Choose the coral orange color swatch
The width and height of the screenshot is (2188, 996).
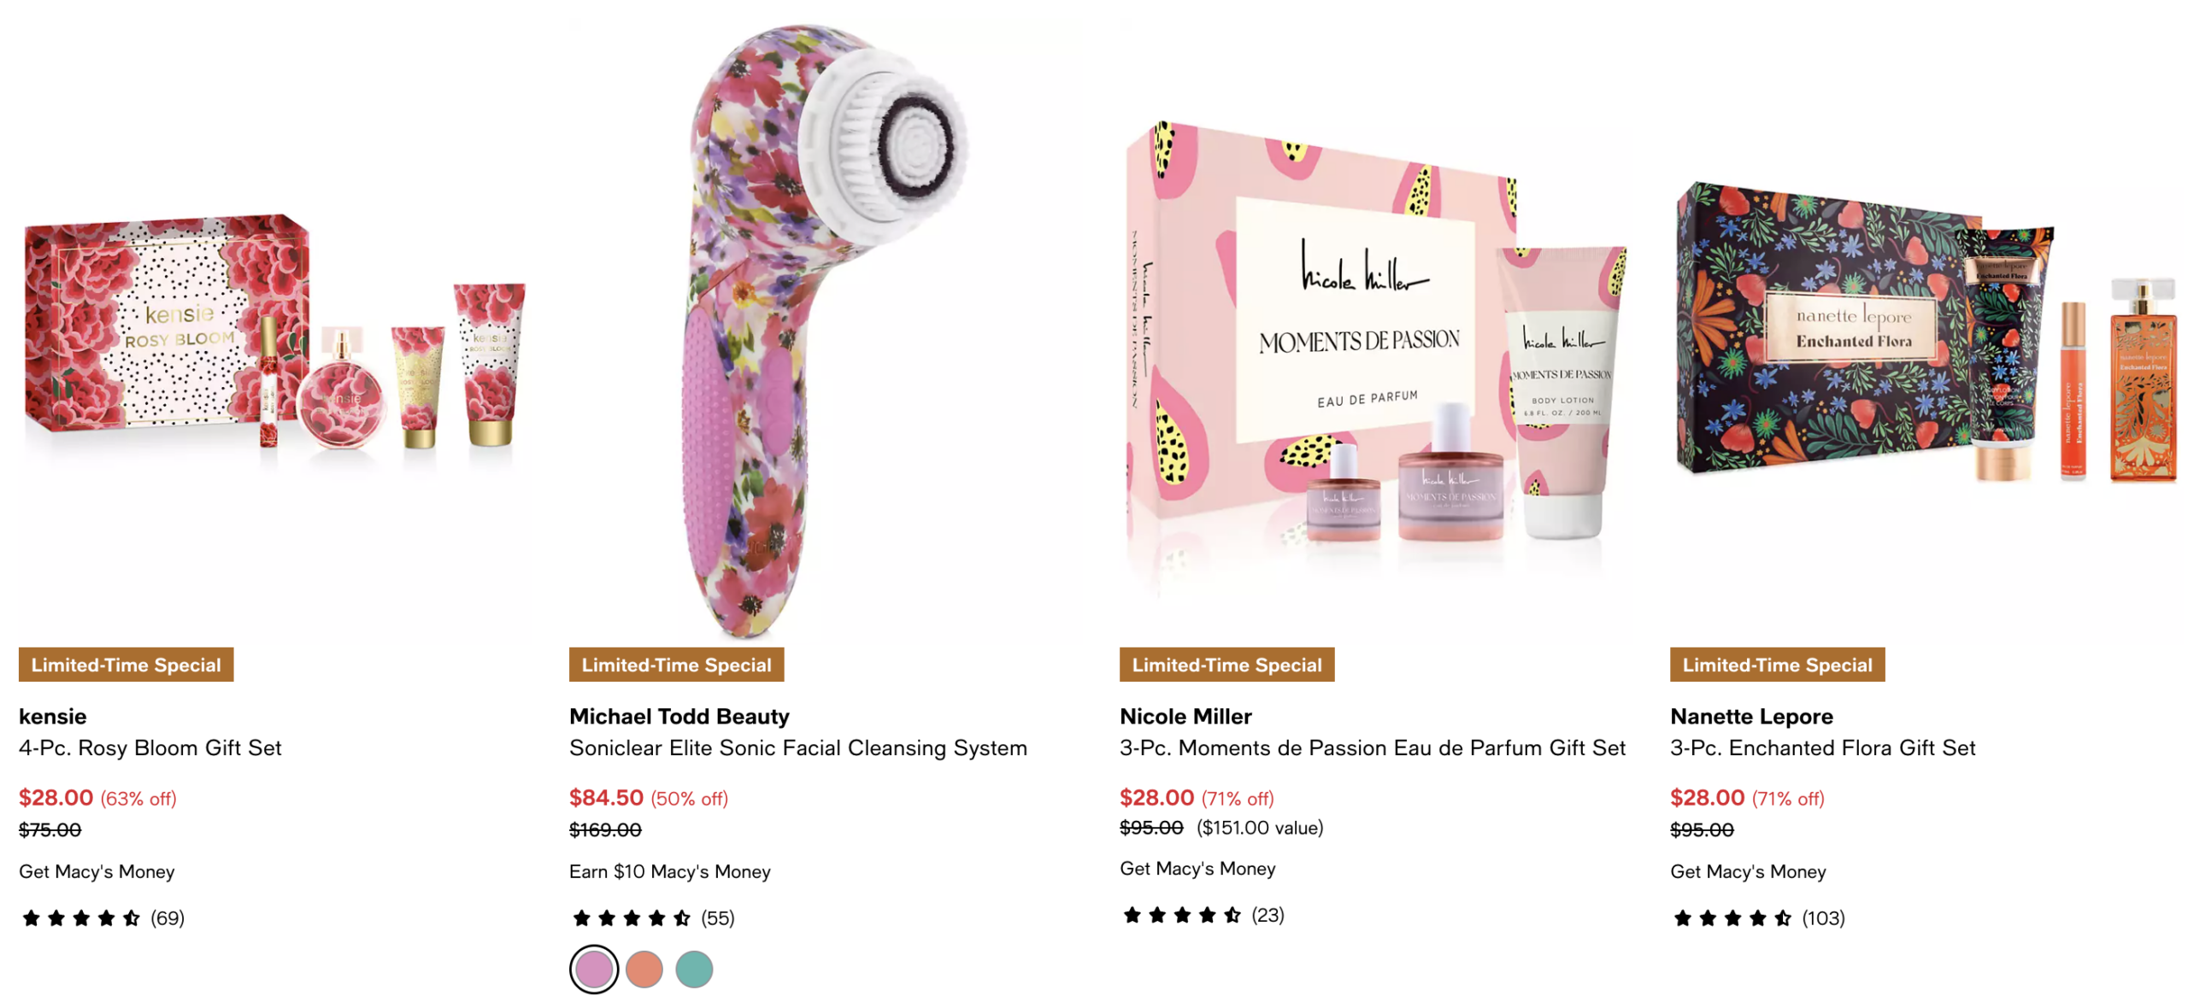click(x=644, y=970)
